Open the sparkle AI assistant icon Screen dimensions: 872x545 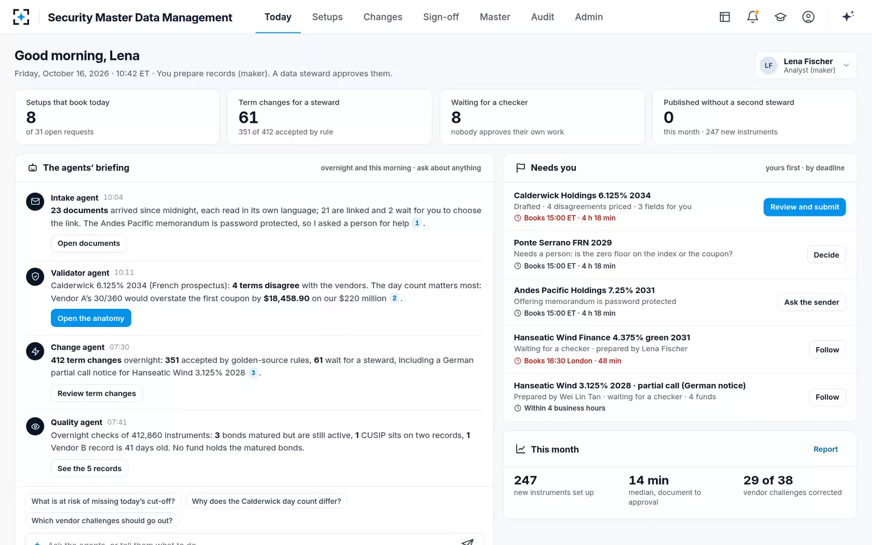point(848,16)
